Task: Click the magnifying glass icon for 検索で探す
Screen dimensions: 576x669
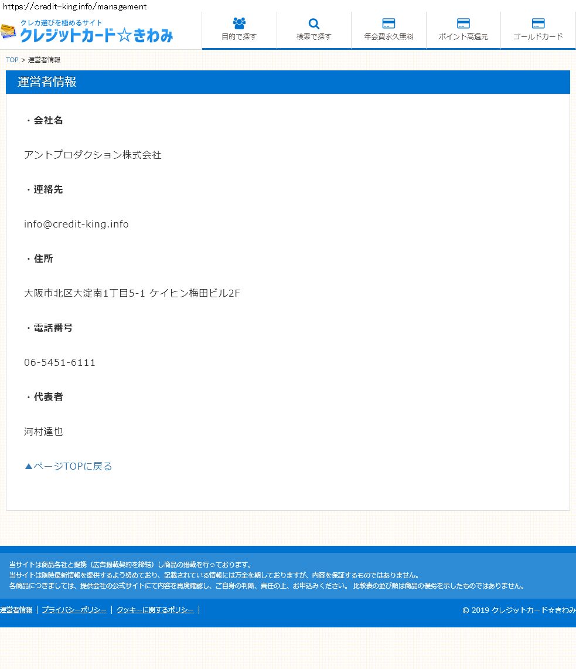Action: (314, 23)
